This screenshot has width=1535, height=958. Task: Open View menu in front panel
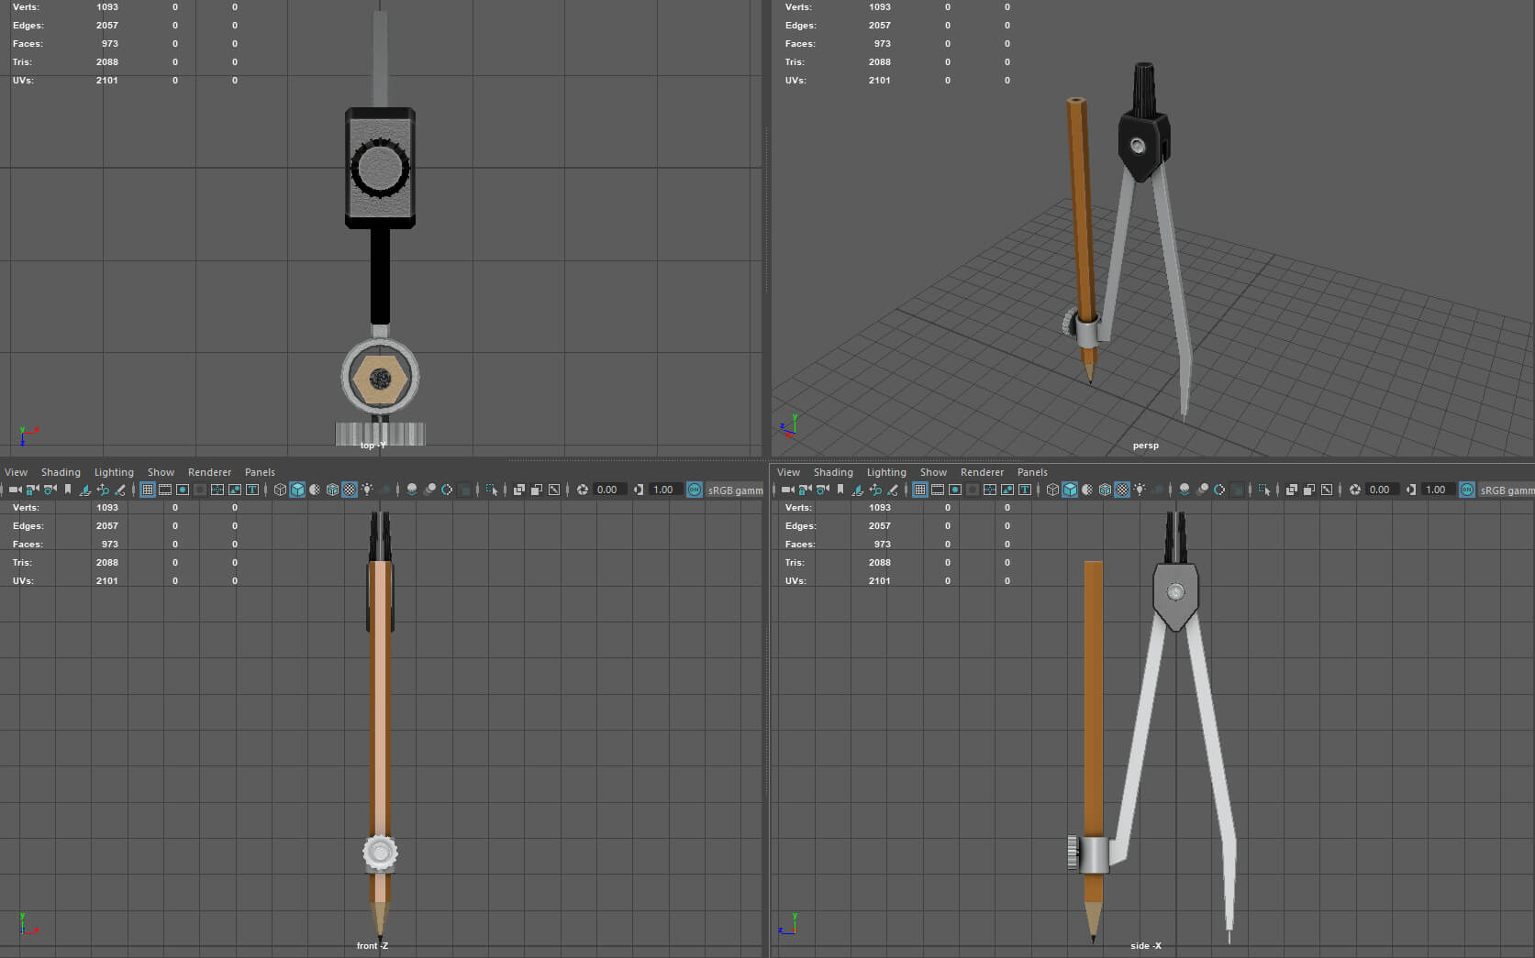(x=16, y=472)
